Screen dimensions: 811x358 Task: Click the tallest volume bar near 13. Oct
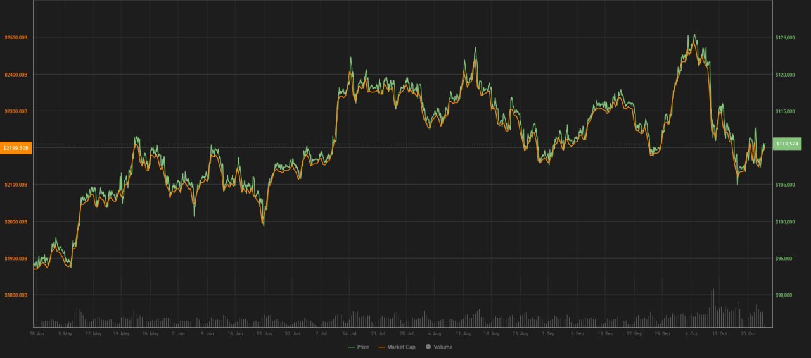coord(713,307)
